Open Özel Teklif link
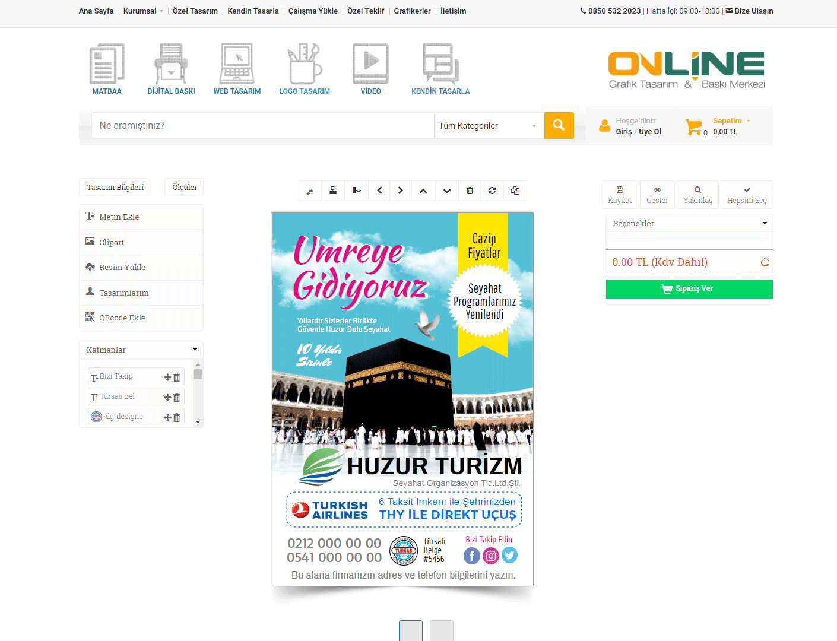The height and width of the screenshot is (641, 837). click(x=366, y=11)
